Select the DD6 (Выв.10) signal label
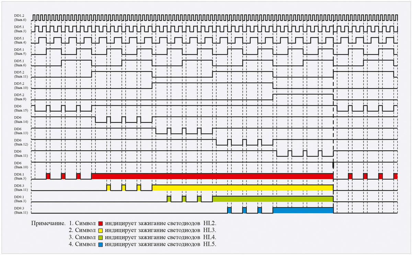 tap(21, 165)
